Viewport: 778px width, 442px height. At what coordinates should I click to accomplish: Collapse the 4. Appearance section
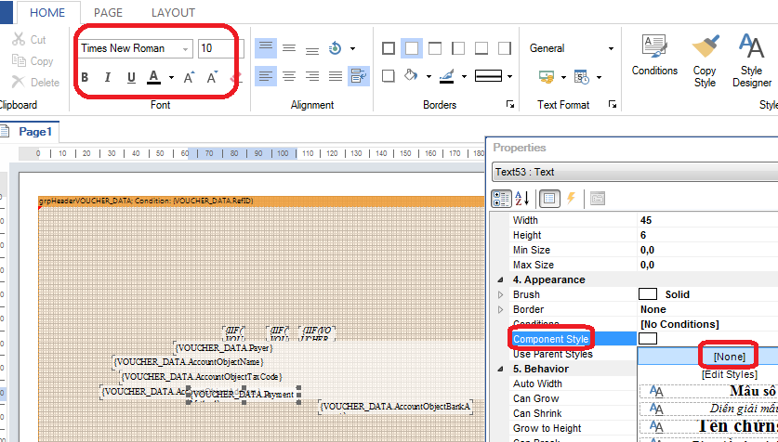click(x=500, y=280)
